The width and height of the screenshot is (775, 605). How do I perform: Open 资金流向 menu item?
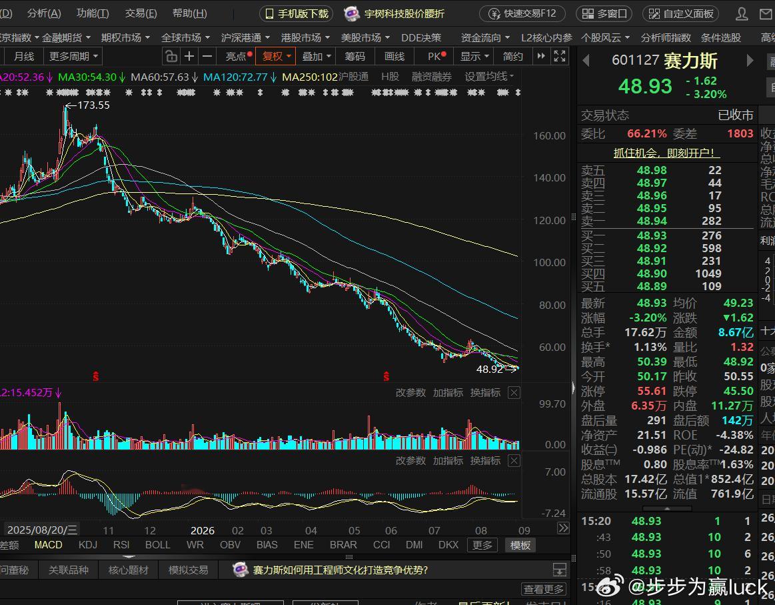pyautogui.click(x=485, y=37)
